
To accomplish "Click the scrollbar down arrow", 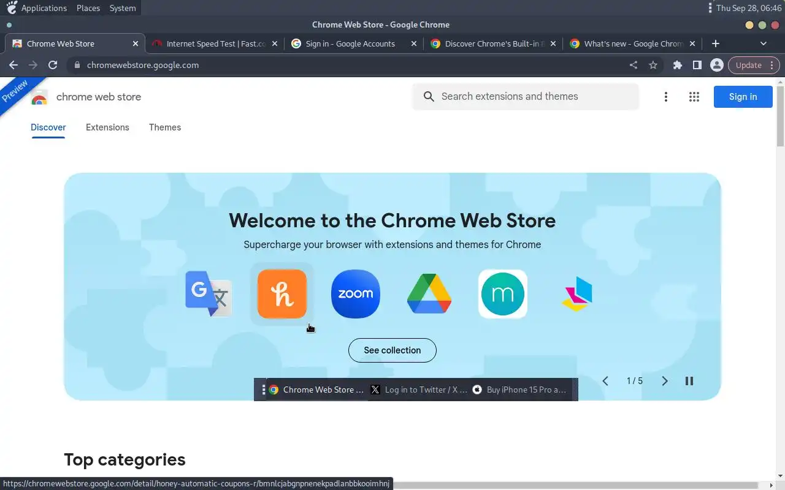I will [780, 476].
